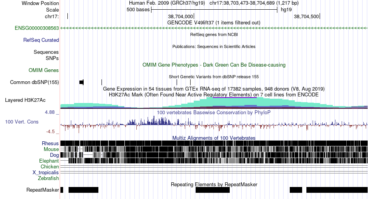Select the OMIM Genes track label

click(44, 70)
